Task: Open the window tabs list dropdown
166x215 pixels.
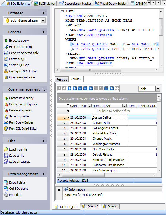Action: (x=149, y=3)
